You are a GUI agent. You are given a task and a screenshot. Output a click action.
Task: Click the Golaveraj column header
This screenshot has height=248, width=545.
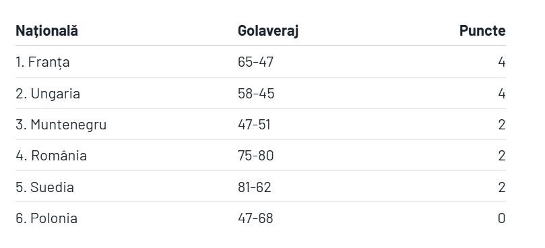point(268,30)
